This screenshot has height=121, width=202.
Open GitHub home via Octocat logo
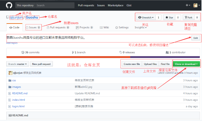pyautogui.click(x=9, y=5)
